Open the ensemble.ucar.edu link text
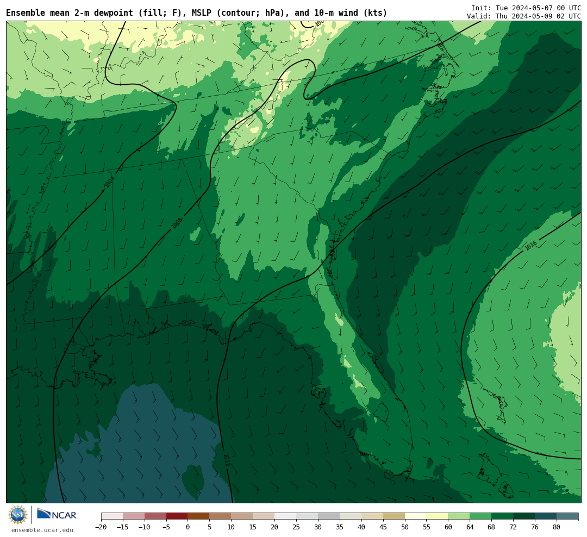This screenshot has width=587, height=537. pyautogui.click(x=42, y=530)
